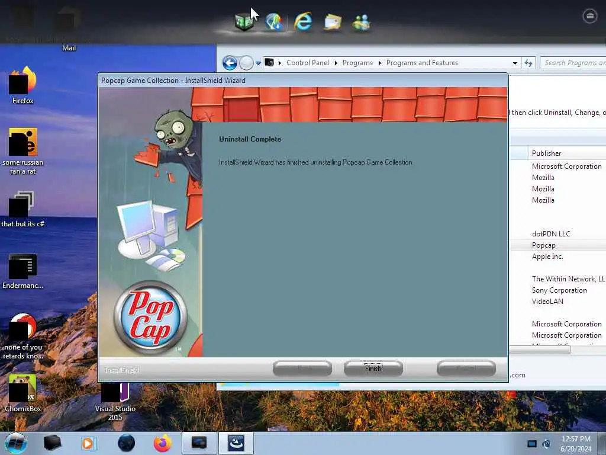Click the Control Panel breadcrumb
The width and height of the screenshot is (606, 455).
coord(308,63)
